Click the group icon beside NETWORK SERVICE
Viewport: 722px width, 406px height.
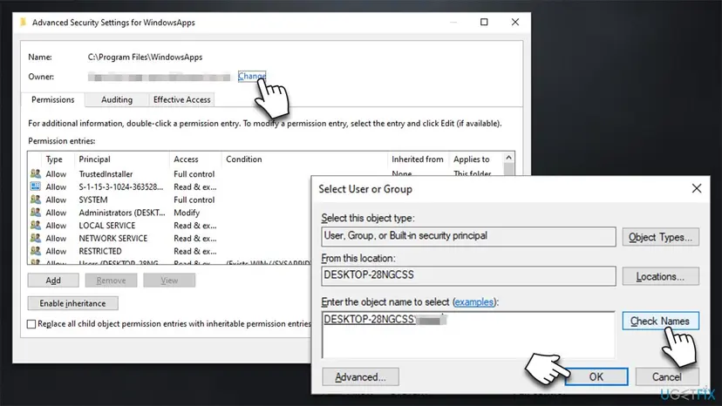36,238
